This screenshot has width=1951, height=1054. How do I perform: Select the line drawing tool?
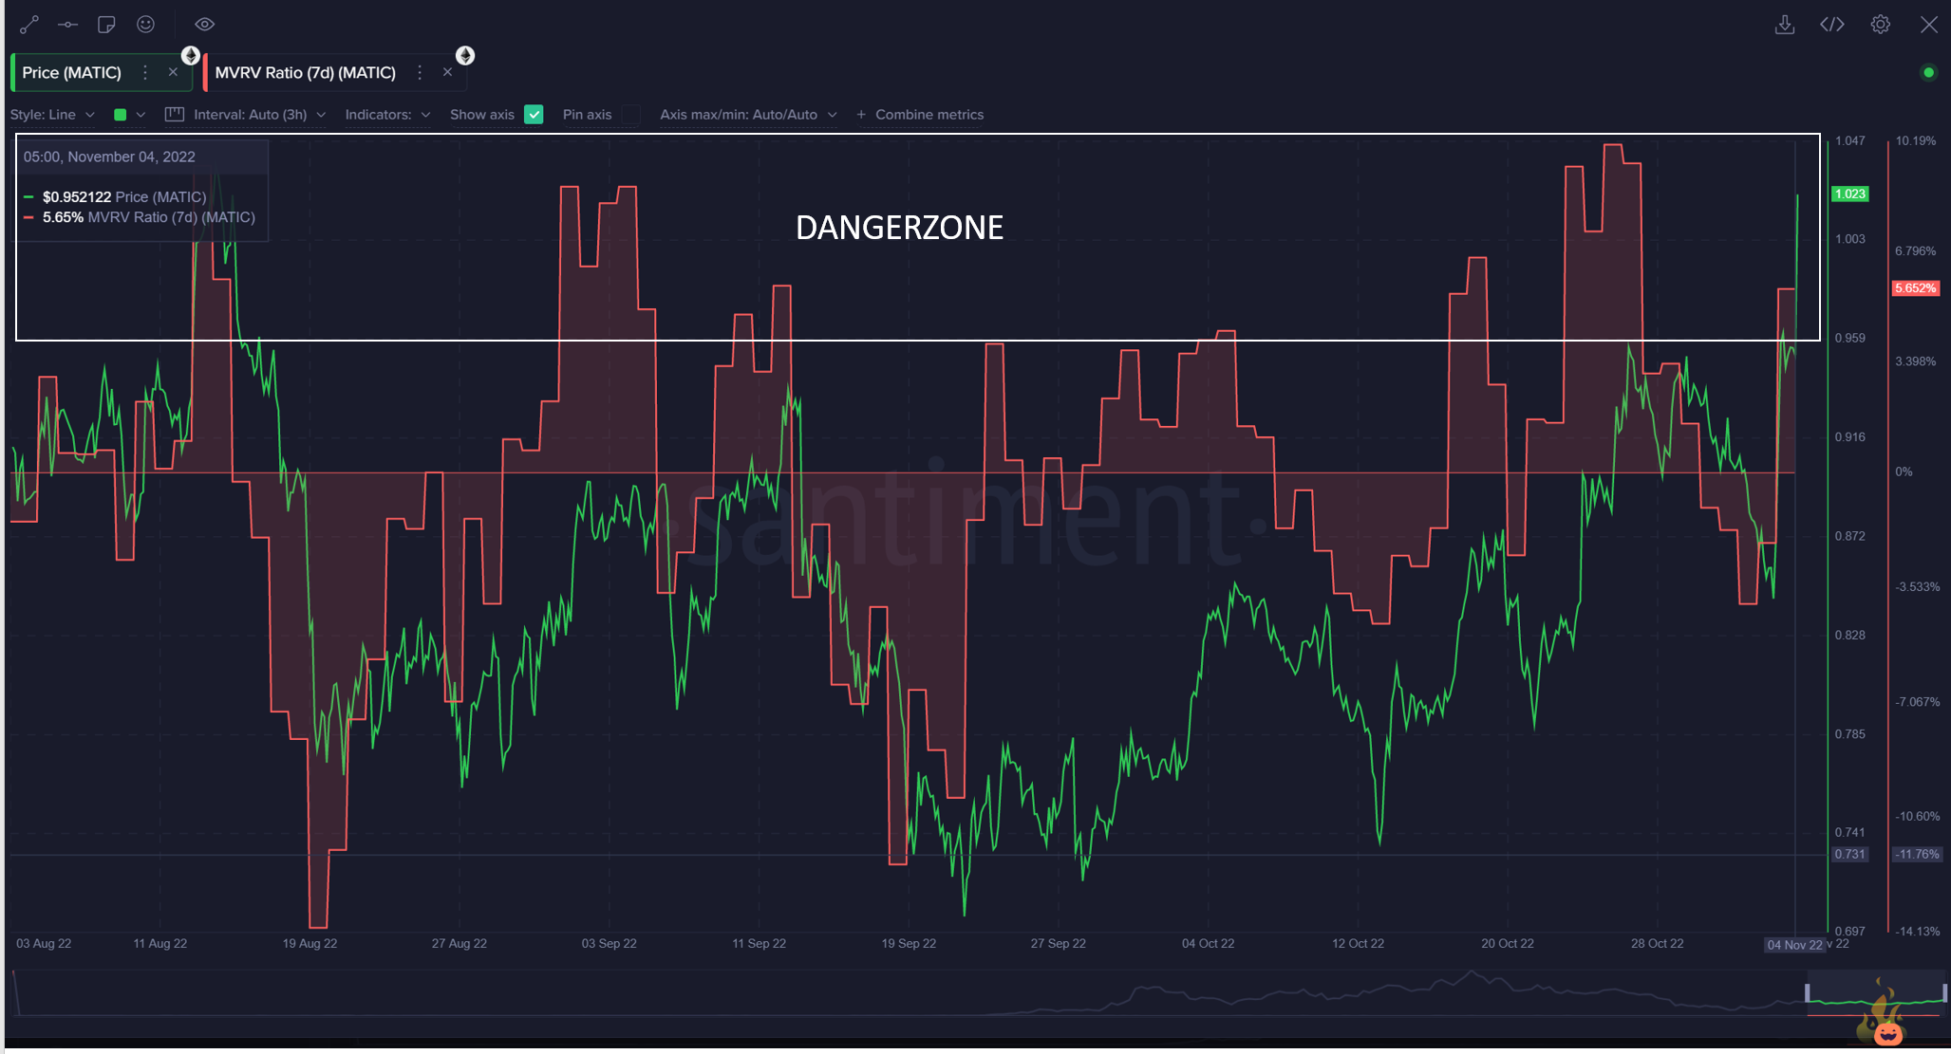(x=29, y=25)
